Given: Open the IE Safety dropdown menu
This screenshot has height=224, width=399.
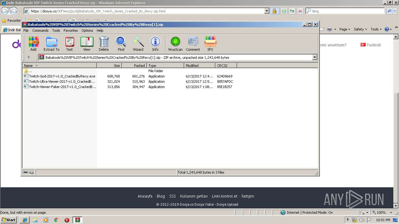Looking at the screenshot, I should [x=361, y=29].
